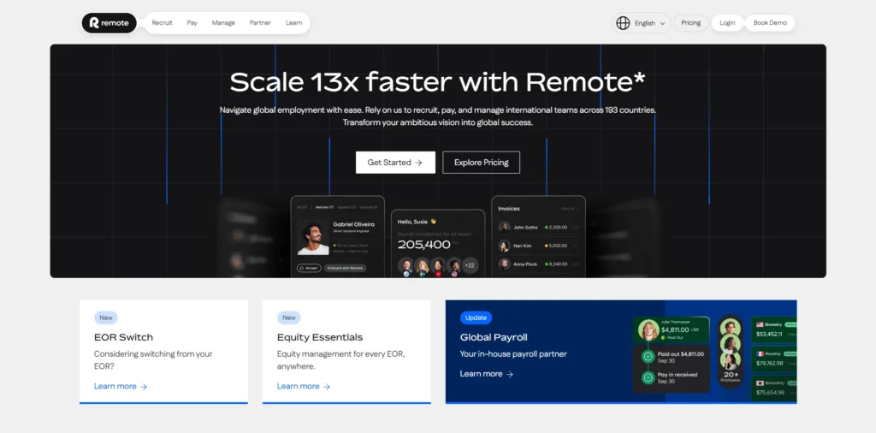Viewport: 876px width, 433px height.
Task: Click Anna Plock's invoice row
Action: click(539, 264)
